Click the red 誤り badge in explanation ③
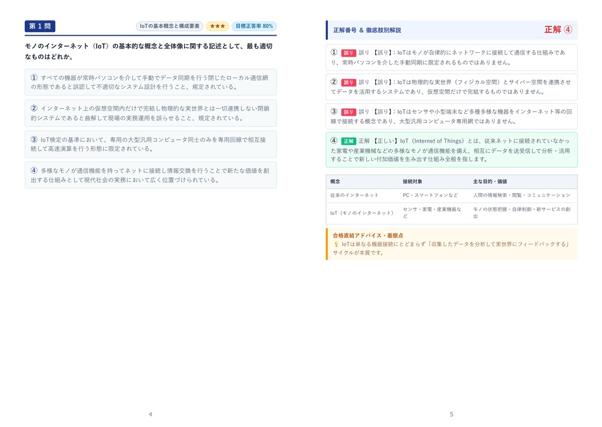This screenshot has height=427, width=602. coord(348,112)
